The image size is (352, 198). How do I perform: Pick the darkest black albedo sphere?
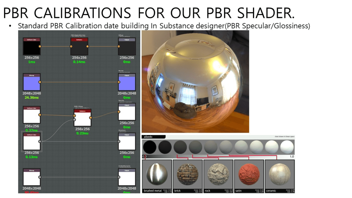coord(150,147)
